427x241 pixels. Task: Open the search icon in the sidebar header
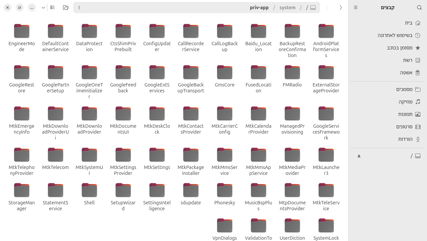(419, 8)
